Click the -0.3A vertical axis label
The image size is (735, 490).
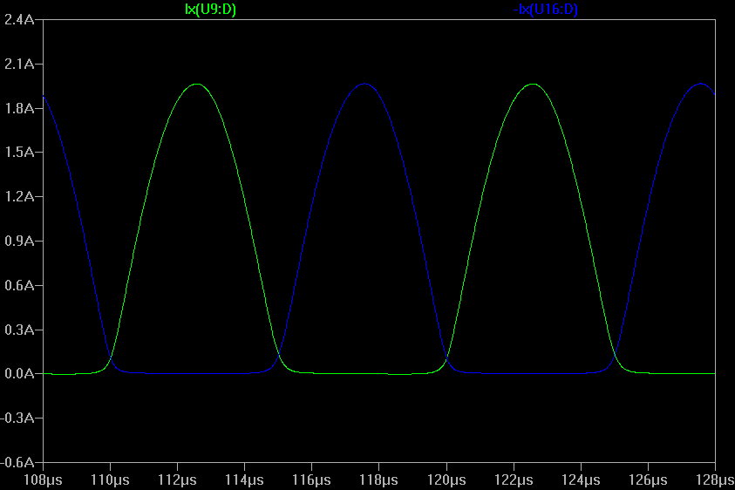coord(17,418)
